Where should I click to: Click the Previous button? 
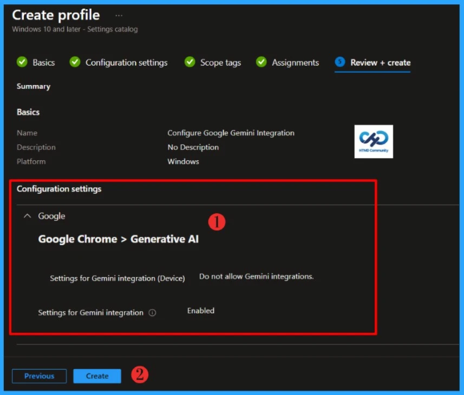[39, 376]
